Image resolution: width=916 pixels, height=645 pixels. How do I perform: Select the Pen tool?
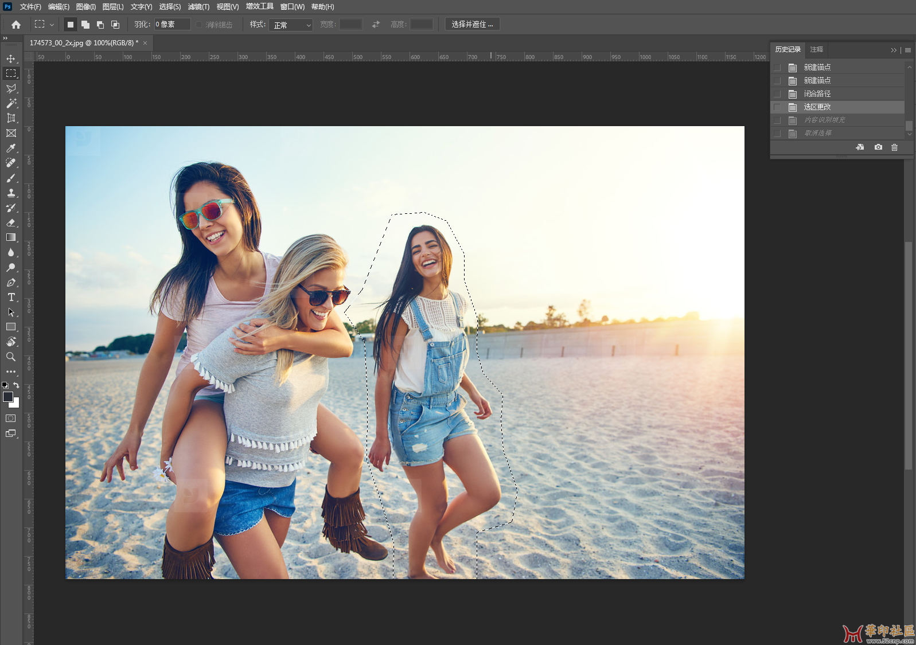(11, 282)
